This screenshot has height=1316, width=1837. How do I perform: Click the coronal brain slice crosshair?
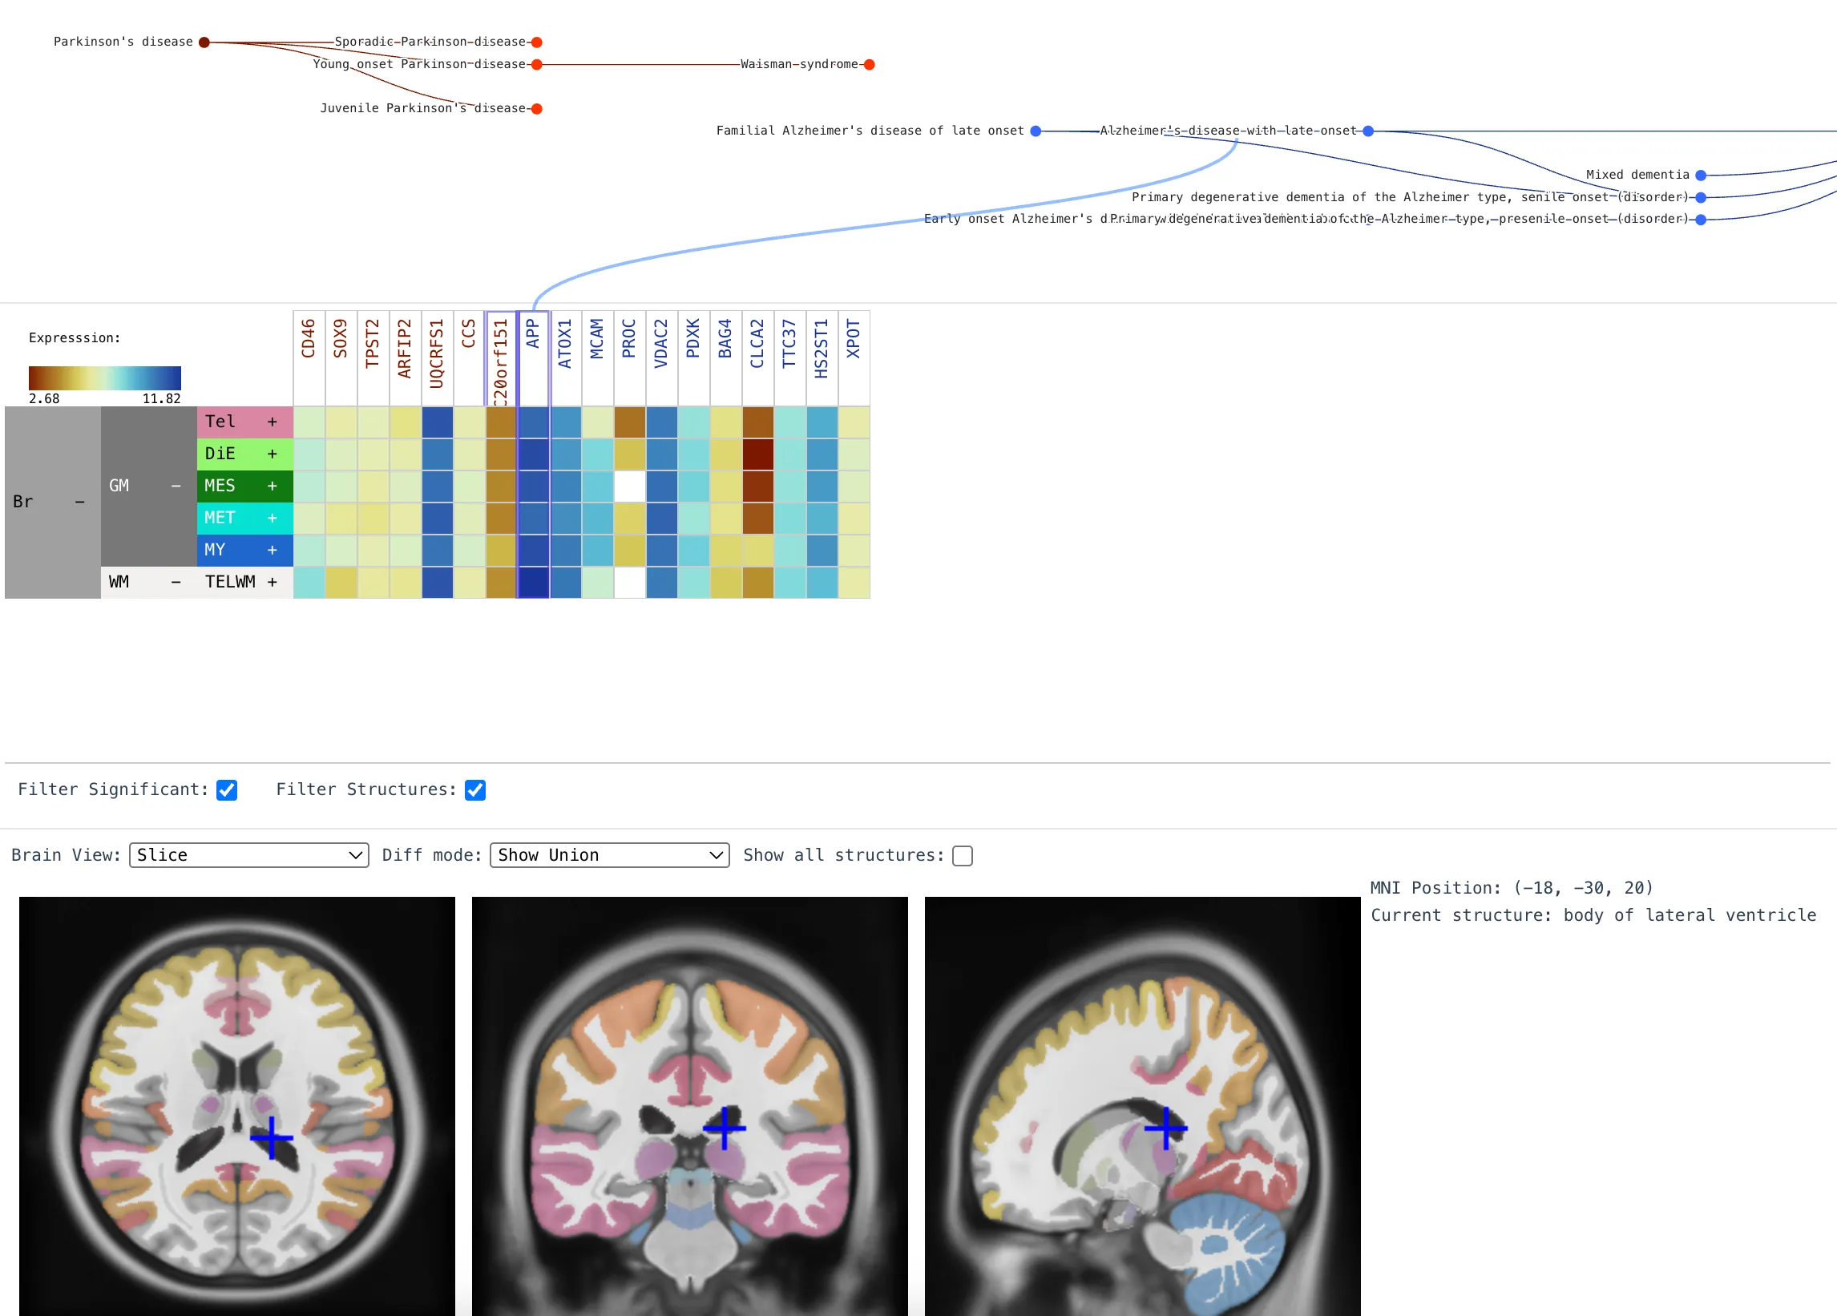point(724,1128)
